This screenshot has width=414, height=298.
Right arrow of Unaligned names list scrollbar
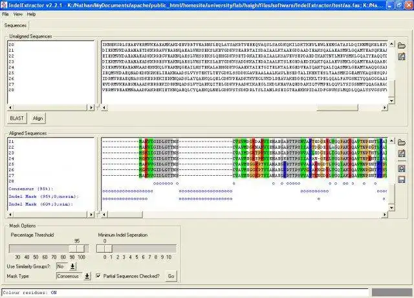pos(91,107)
